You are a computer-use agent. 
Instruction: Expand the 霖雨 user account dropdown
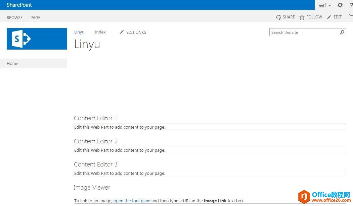(x=325, y=5)
